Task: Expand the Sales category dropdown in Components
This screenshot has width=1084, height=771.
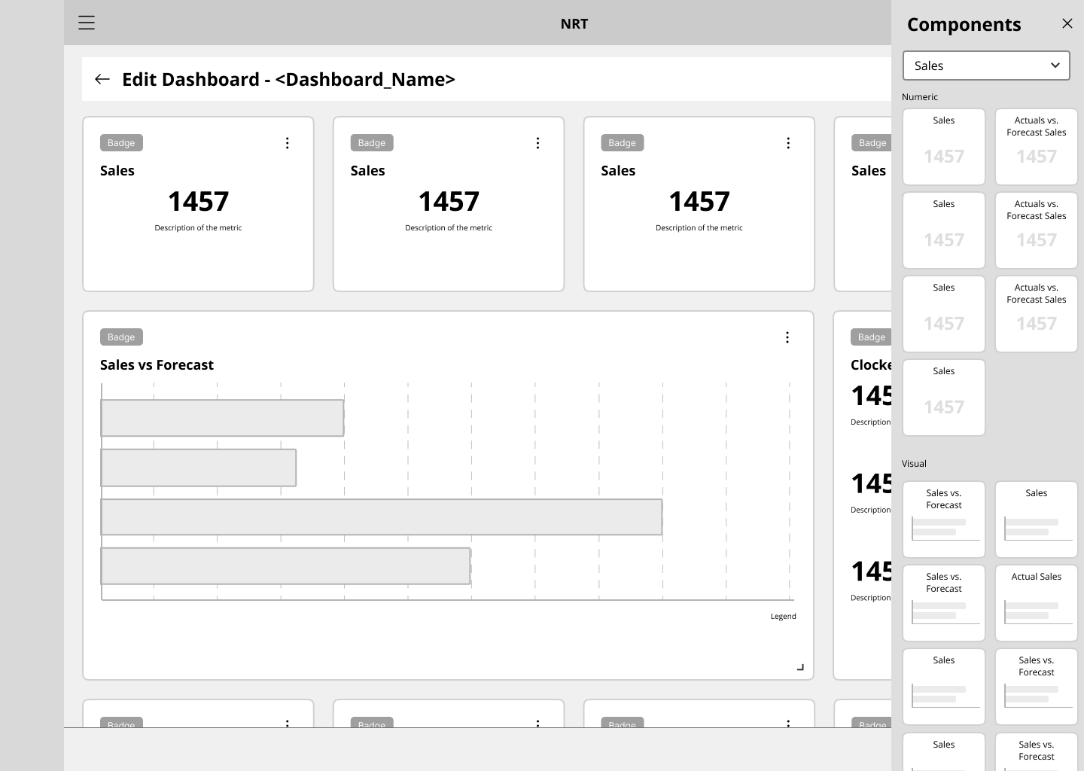Action: coord(986,66)
